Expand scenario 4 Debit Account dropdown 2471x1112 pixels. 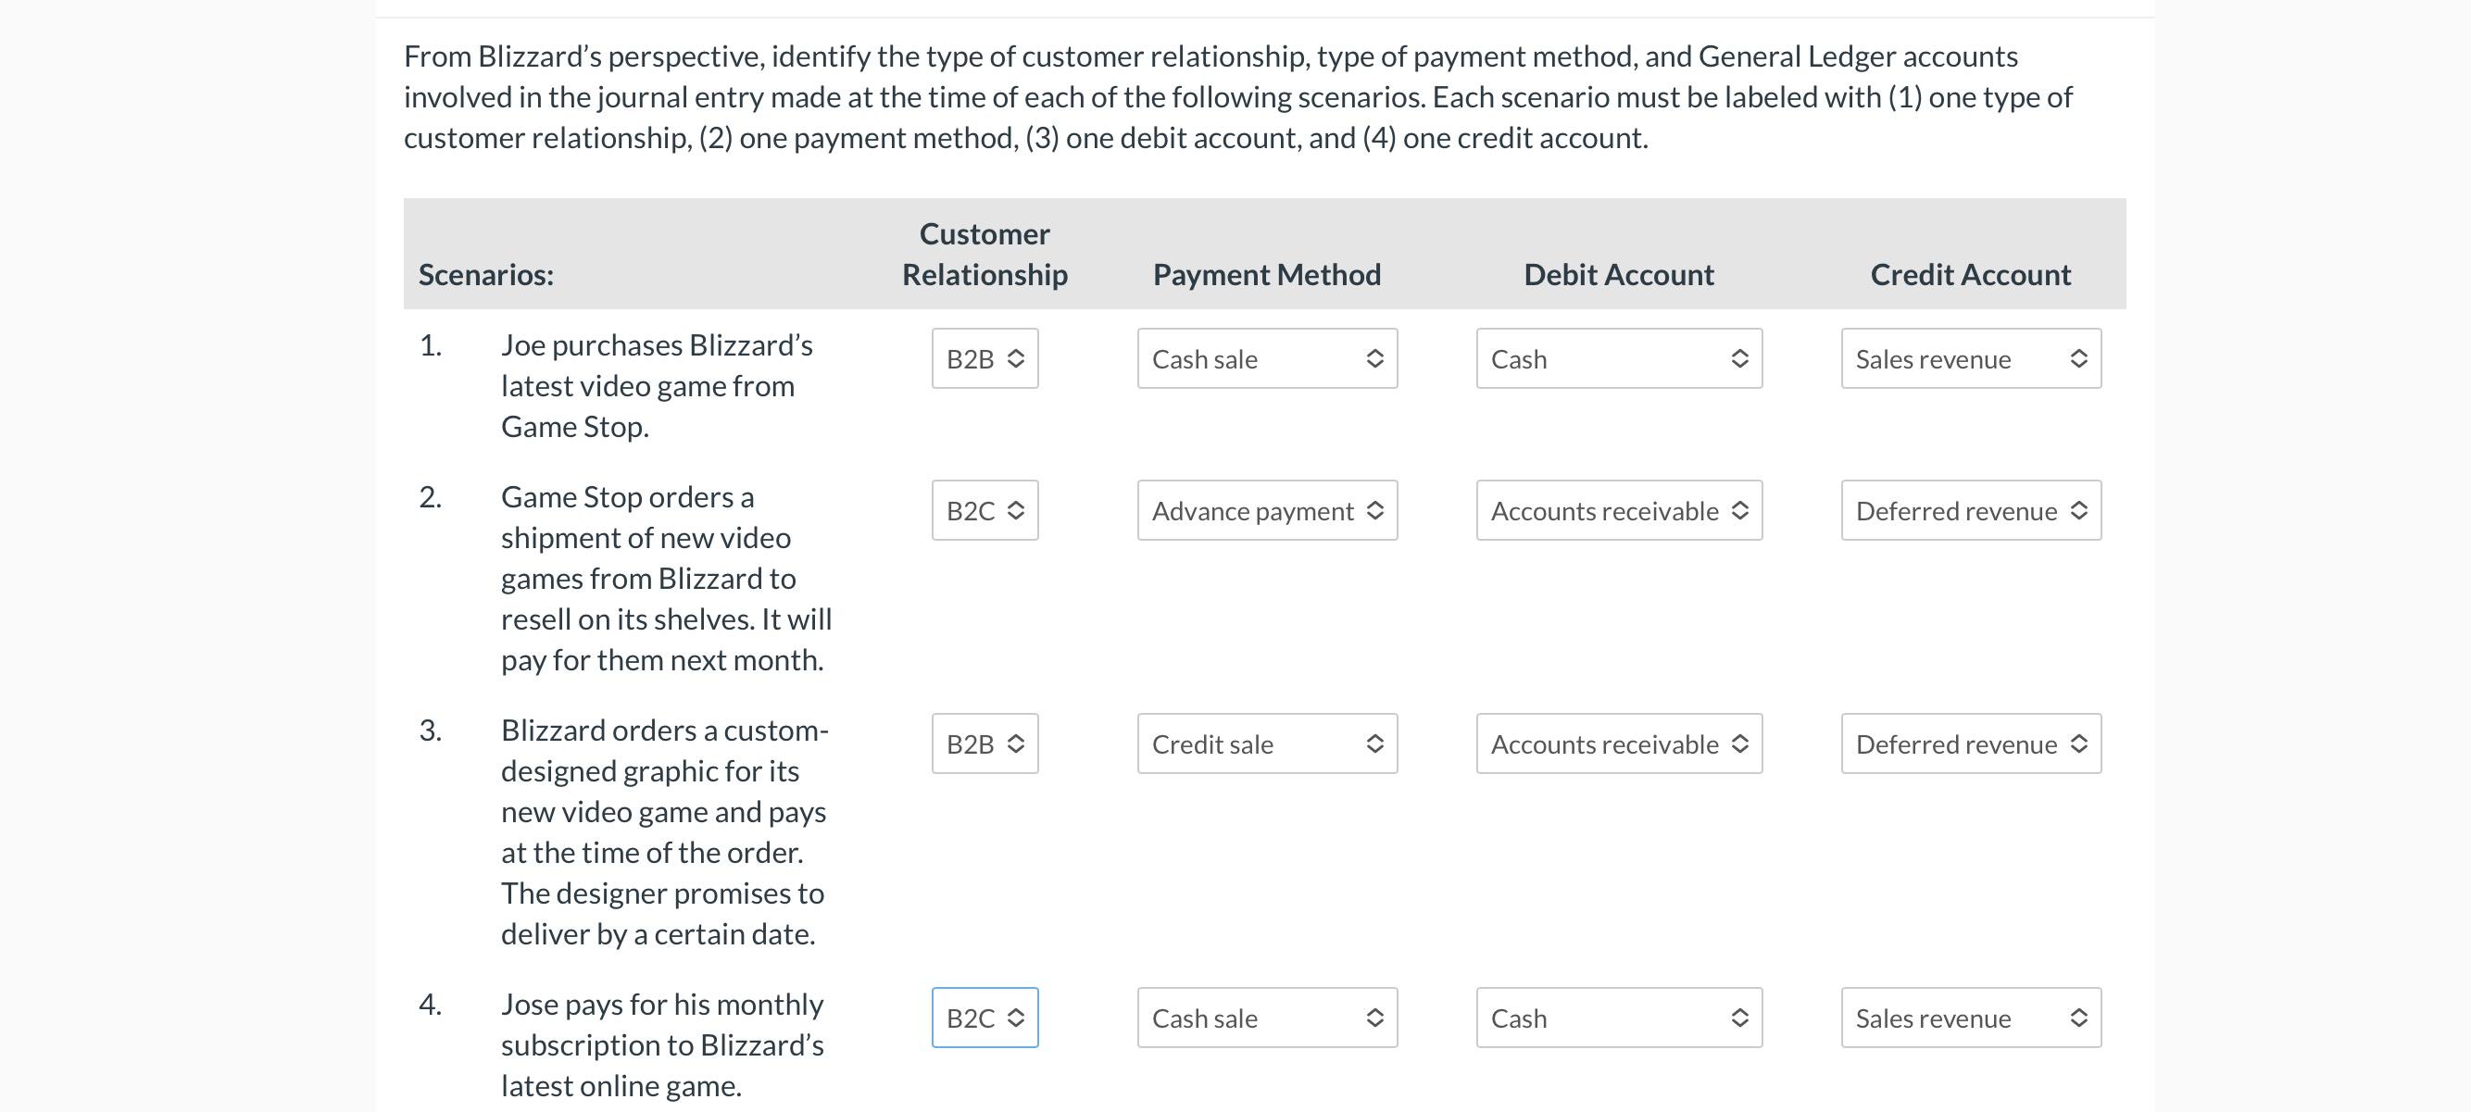click(x=1618, y=1018)
